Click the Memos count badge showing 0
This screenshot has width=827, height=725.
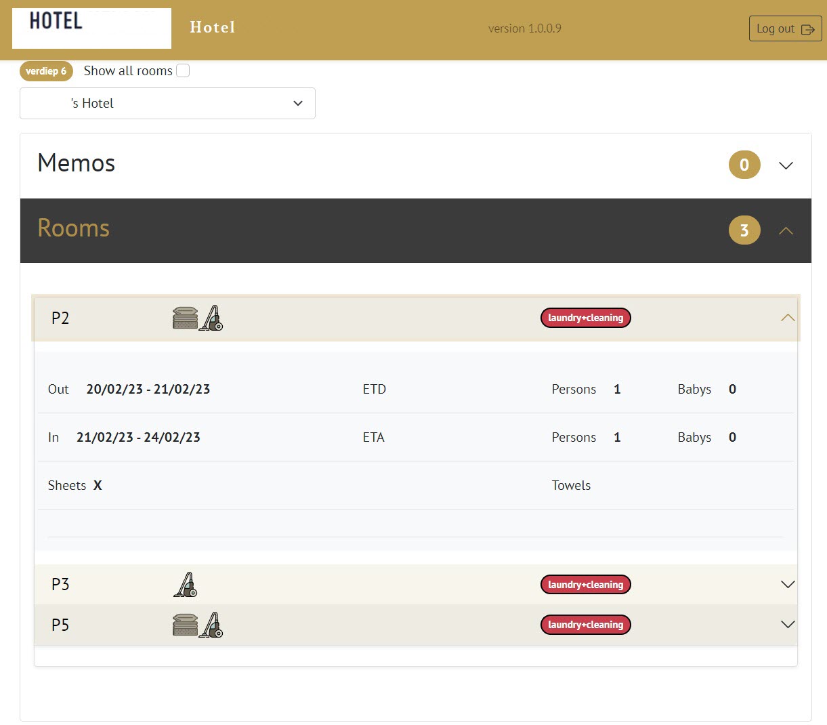744,165
